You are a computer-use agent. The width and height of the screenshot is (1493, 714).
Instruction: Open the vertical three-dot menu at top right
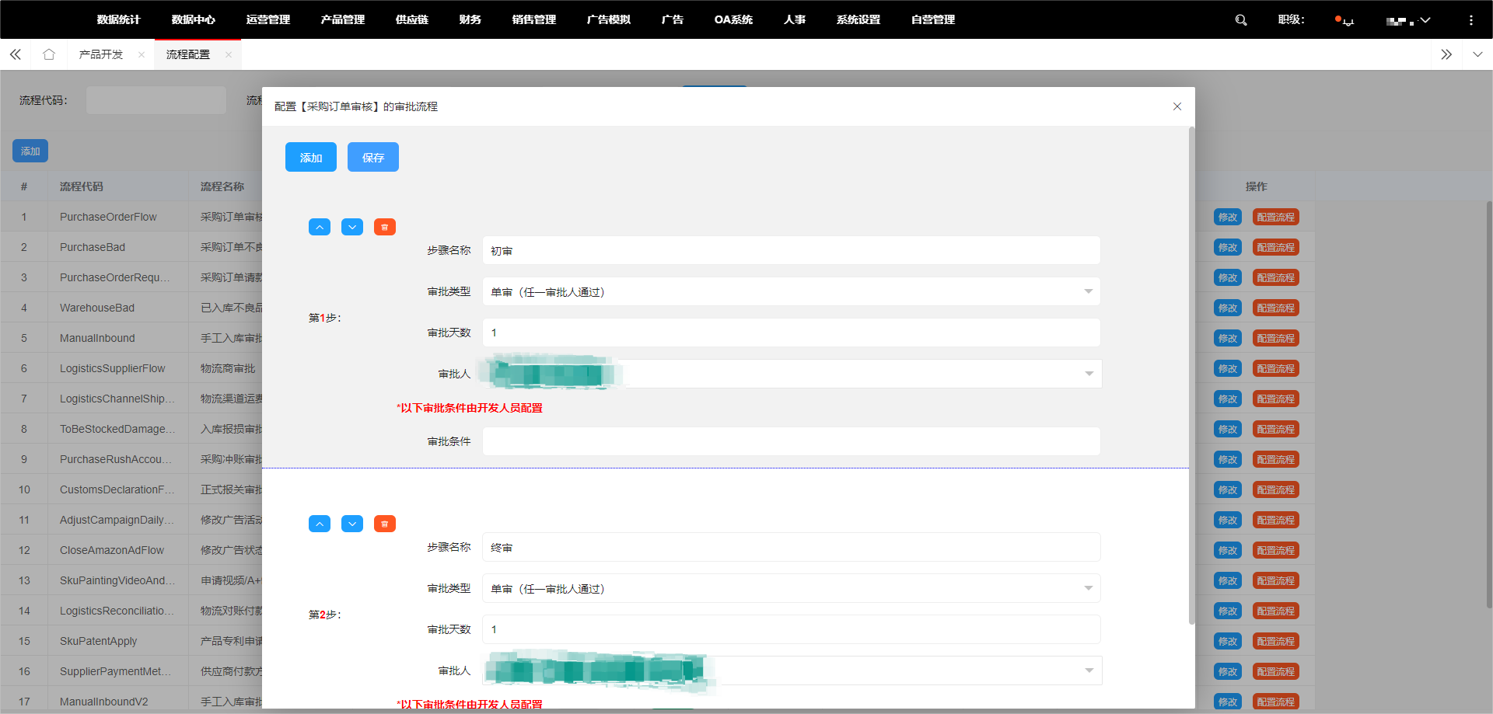(1470, 20)
